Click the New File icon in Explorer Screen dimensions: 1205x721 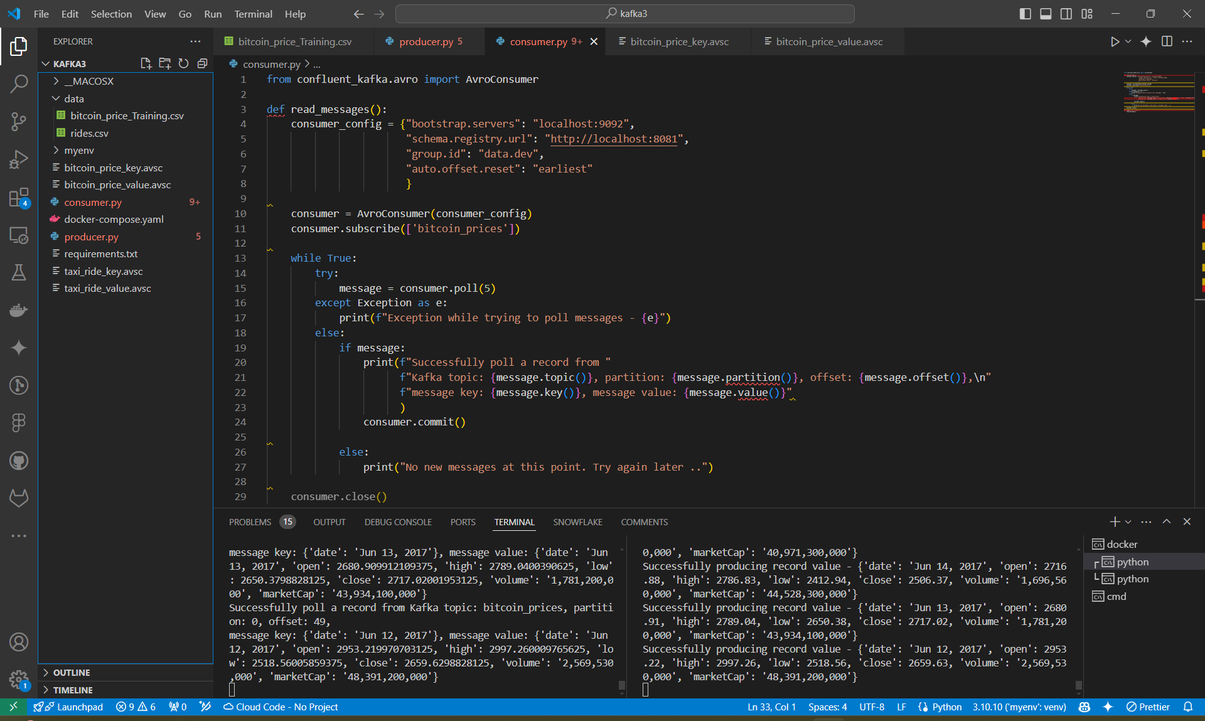coord(146,63)
